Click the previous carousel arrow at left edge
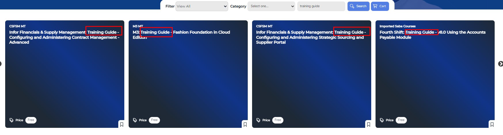The width and height of the screenshot is (503, 135). click(1, 64)
